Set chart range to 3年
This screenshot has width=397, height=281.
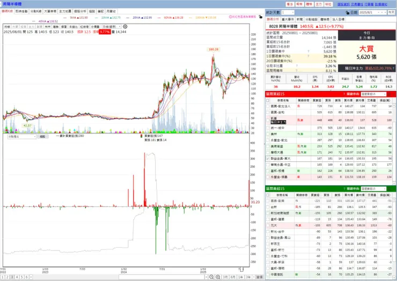[248, 277]
